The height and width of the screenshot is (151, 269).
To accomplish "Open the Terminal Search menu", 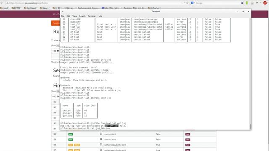I will (82, 16).
